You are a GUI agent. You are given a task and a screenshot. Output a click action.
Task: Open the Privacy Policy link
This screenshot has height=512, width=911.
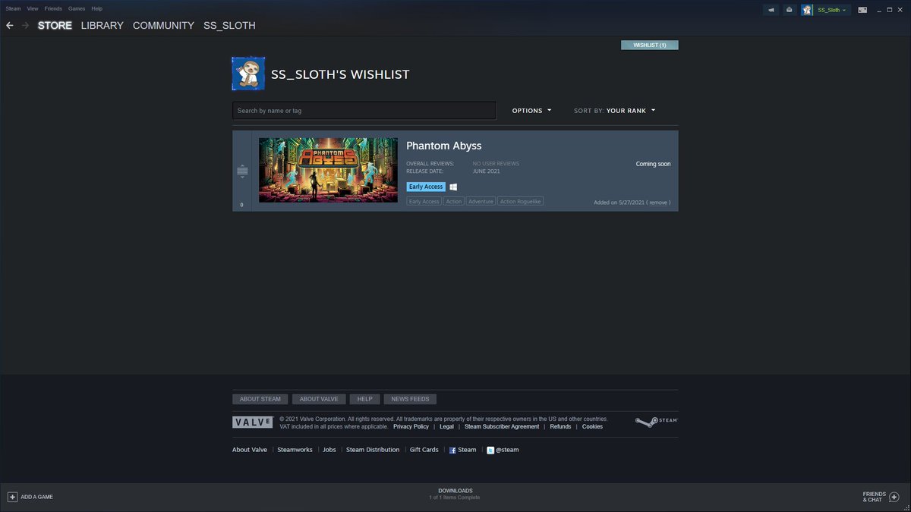411,427
